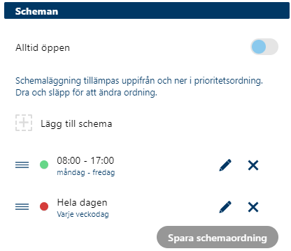Viewport: 291px width, 251px height.
Task: Click the Scheman panel header
Action: 147,10
